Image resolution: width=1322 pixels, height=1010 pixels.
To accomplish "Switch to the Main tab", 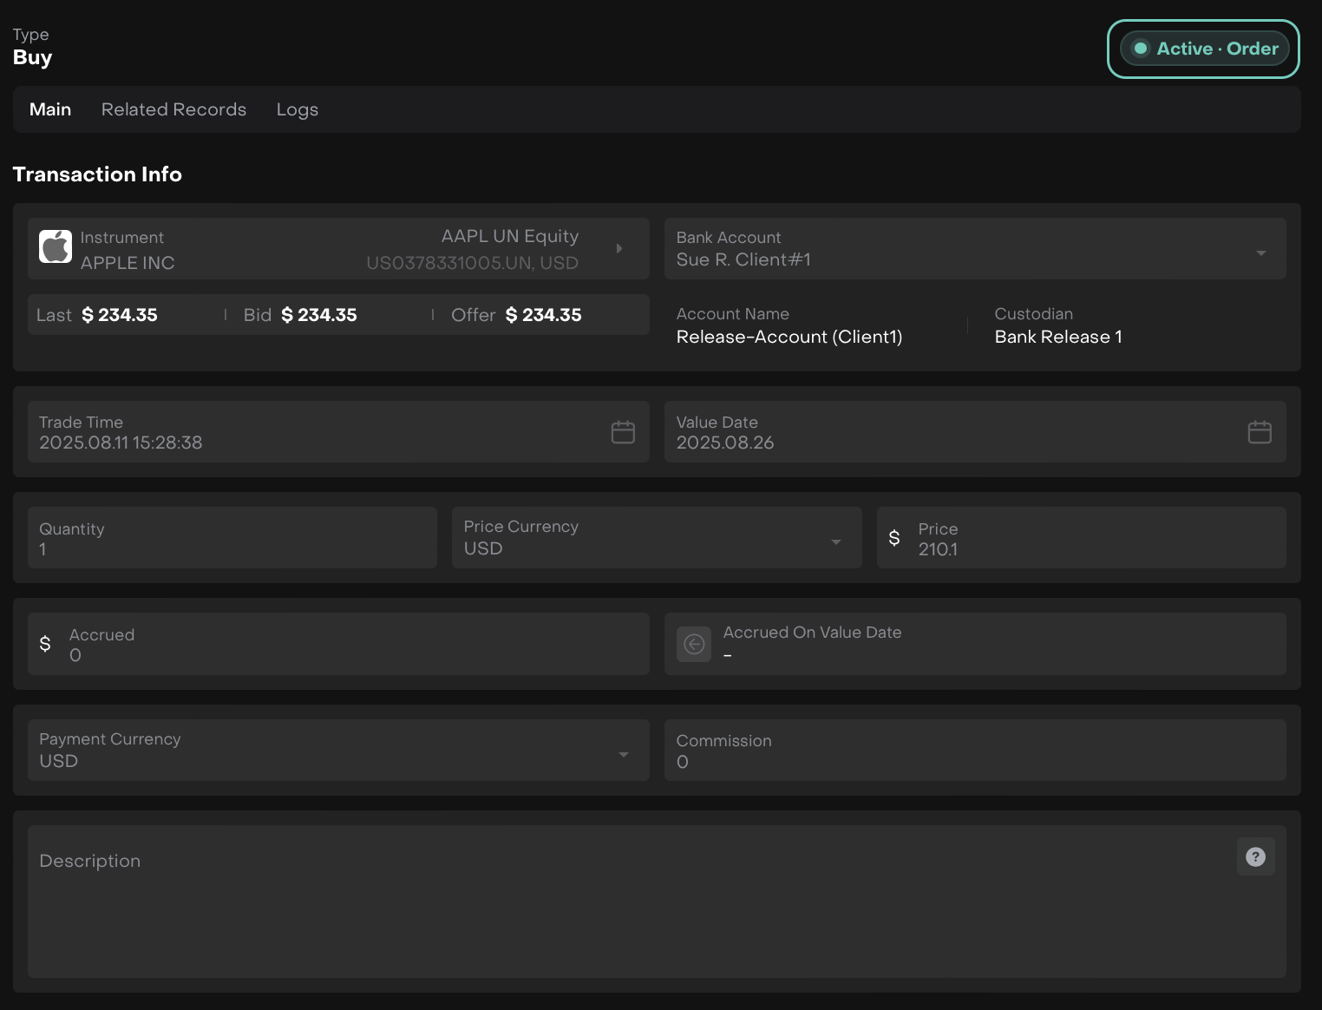I will [50, 109].
